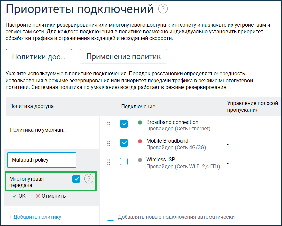This screenshot has width=282, height=226.
Task: Click the Multipath policy name field
Action: [x=42, y=160]
